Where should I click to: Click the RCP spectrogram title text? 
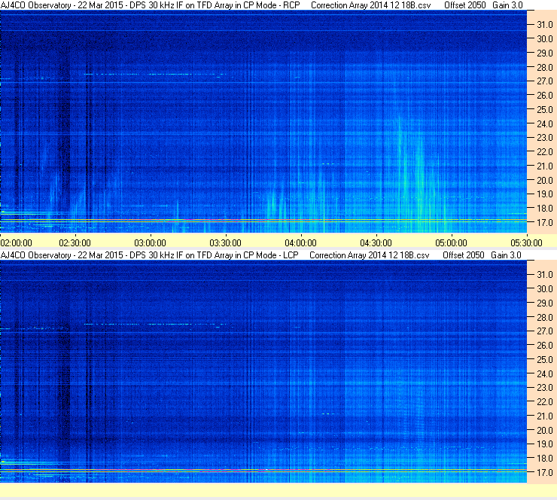click(x=151, y=5)
